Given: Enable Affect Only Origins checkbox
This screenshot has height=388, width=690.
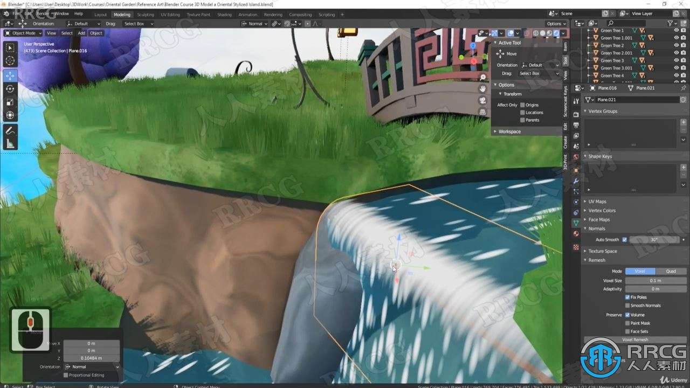Looking at the screenshot, I should [x=522, y=105].
